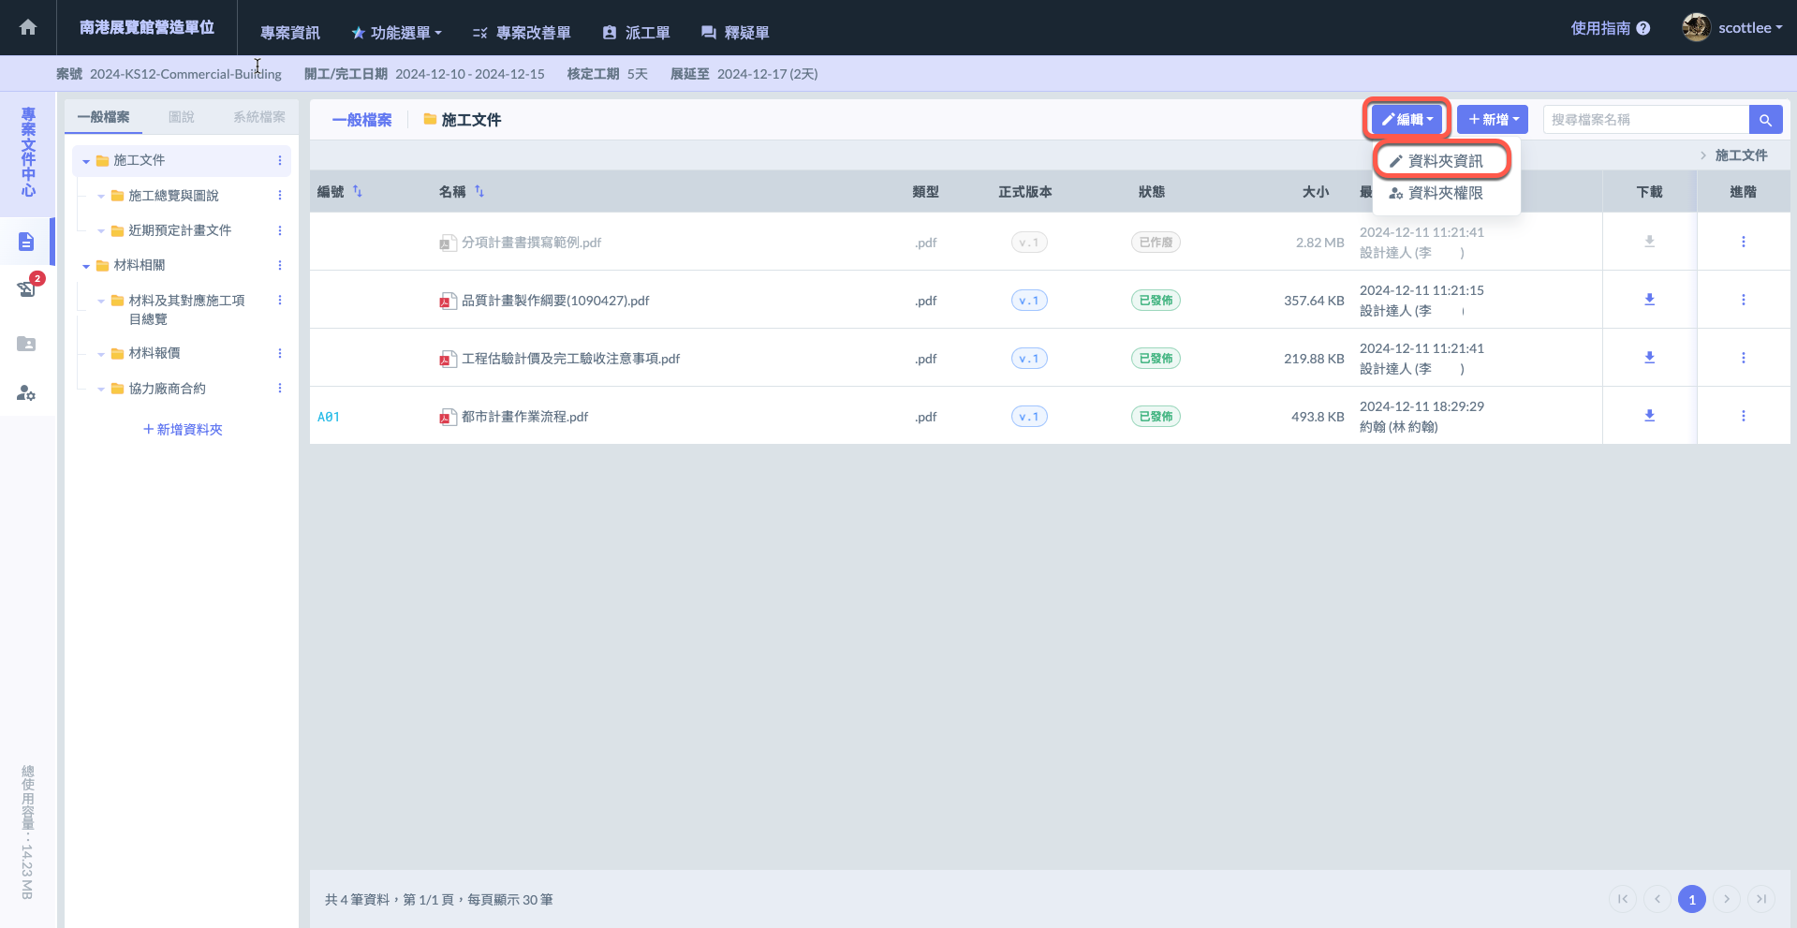Click the home icon in top bar

pos(28,27)
